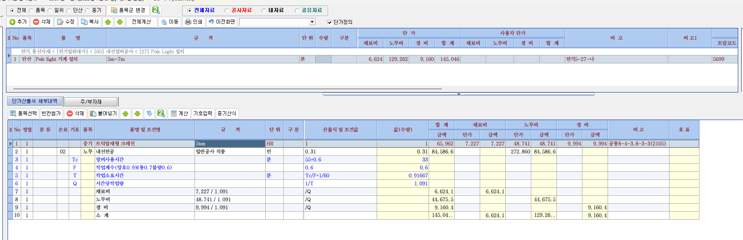Collapse the splitter chevron between panels
The height and width of the screenshot is (240, 743).
458,94
